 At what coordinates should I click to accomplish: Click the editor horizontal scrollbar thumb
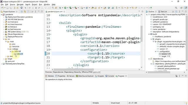click(74, 69)
